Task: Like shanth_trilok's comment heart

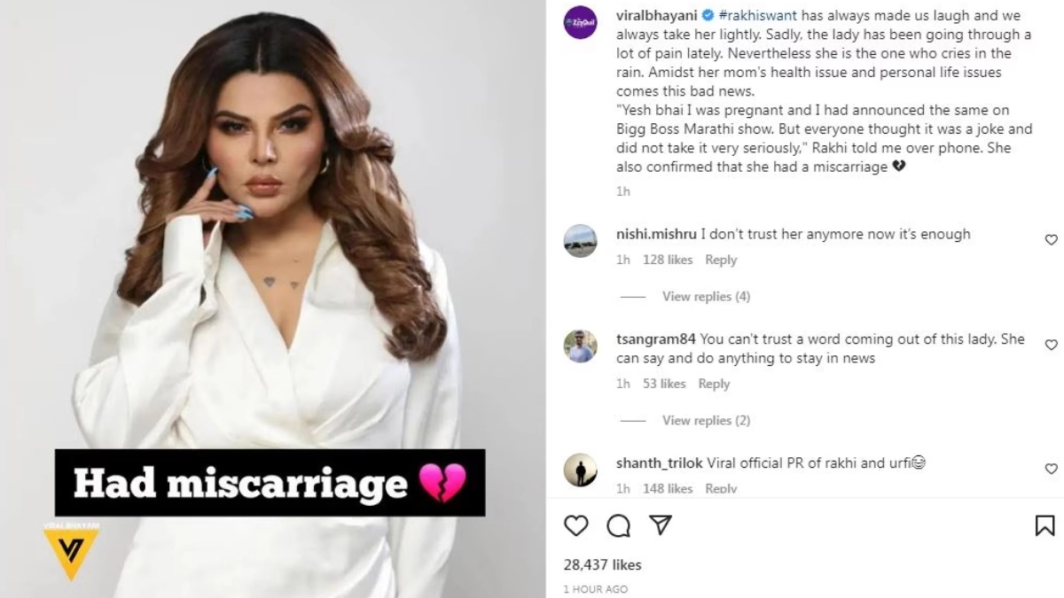Action: 1051,469
